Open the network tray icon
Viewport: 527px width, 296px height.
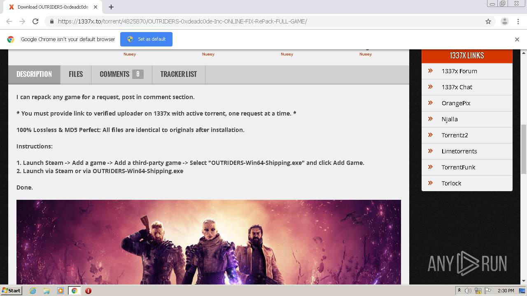point(478,291)
